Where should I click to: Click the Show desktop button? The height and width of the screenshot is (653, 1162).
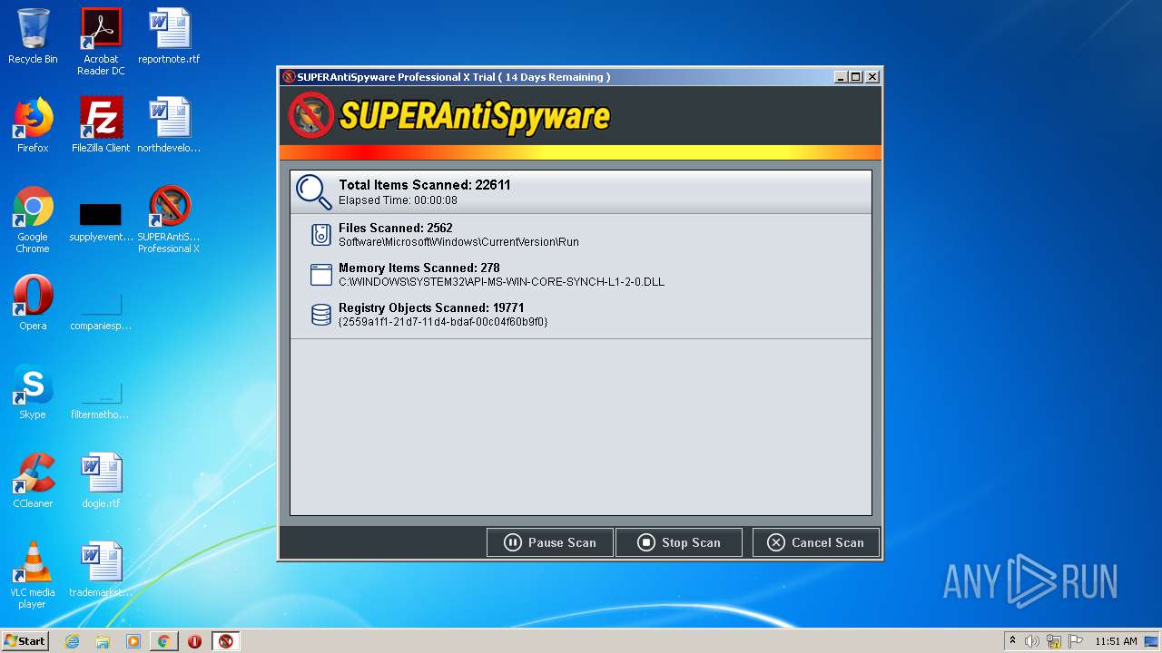(1153, 641)
